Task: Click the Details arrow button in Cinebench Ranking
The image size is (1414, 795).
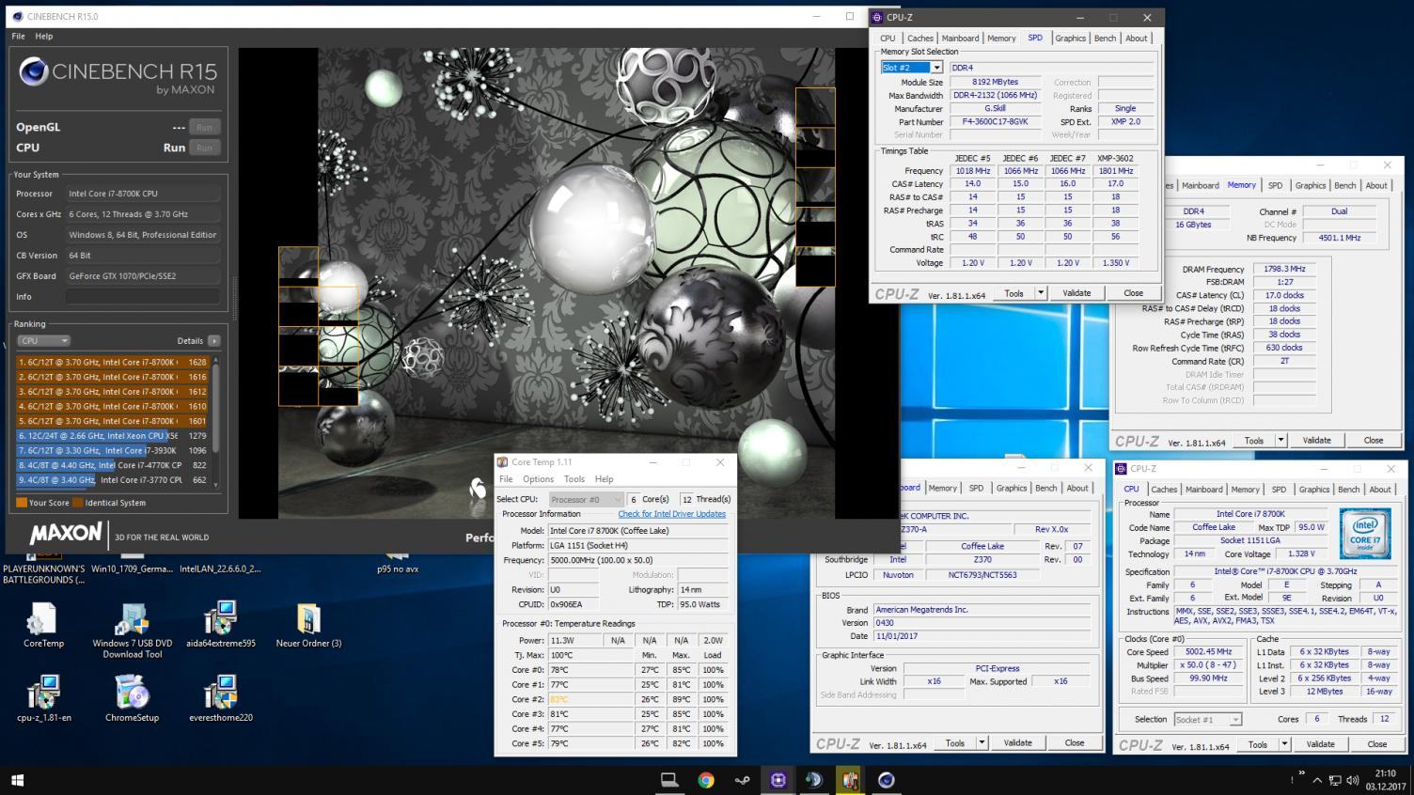Action: point(214,341)
